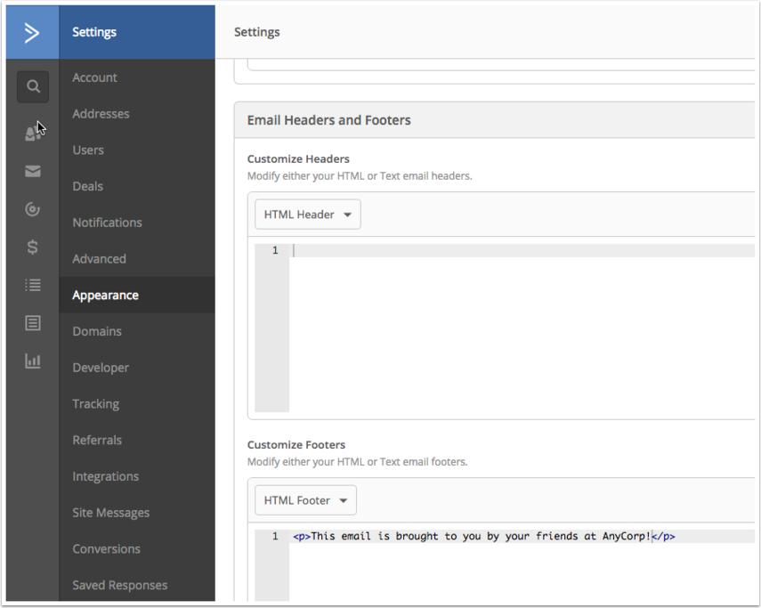The image size is (761, 608).
Task: Click the Customize Footers label
Action: pyautogui.click(x=296, y=444)
